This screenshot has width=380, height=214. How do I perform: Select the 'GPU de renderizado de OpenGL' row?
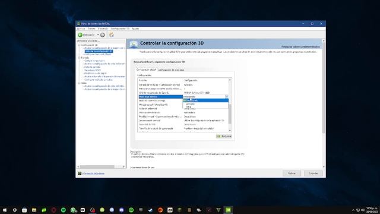point(183,93)
